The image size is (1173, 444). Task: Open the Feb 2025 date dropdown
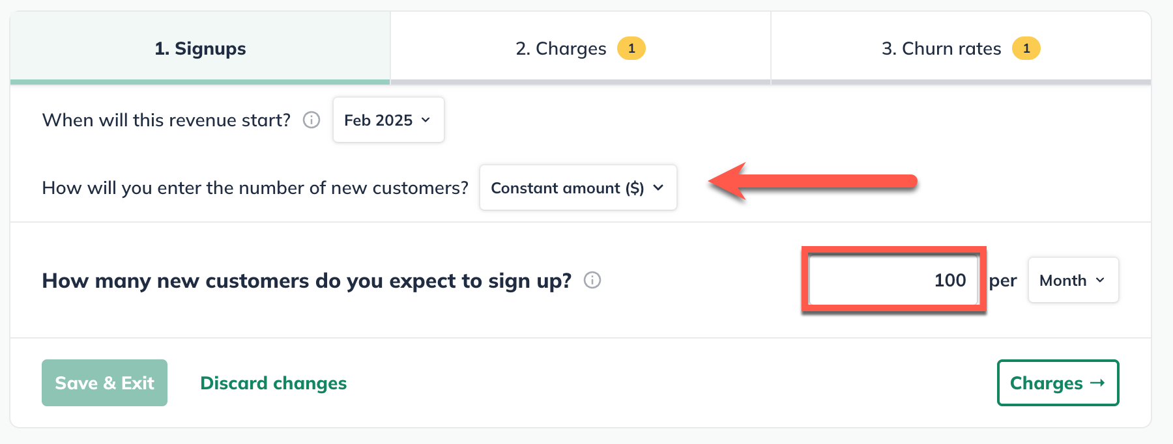pos(388,119)
